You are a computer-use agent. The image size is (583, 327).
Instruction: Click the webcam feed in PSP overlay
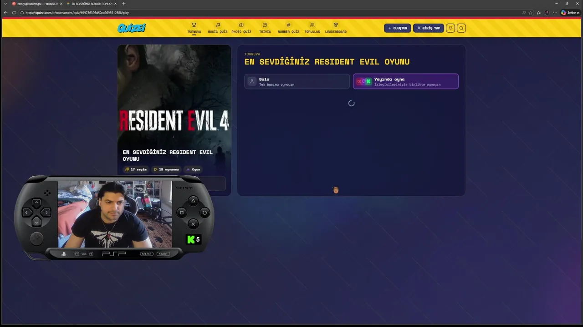pyautogui.click(x=115, y=214)
